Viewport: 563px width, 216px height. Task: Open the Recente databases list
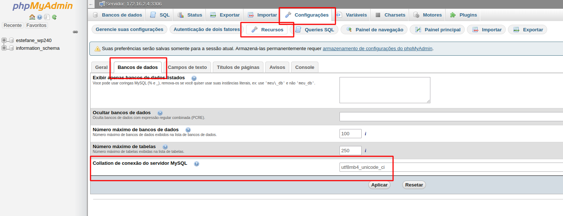tap(13, 25)
